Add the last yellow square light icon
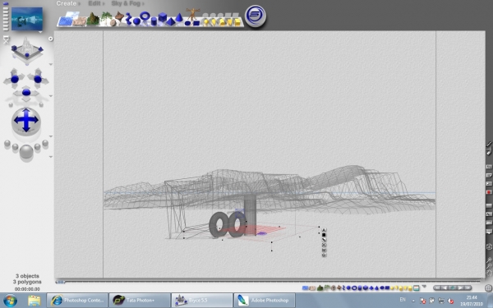Screen dimensions: 493x308 tap(237, 22)
